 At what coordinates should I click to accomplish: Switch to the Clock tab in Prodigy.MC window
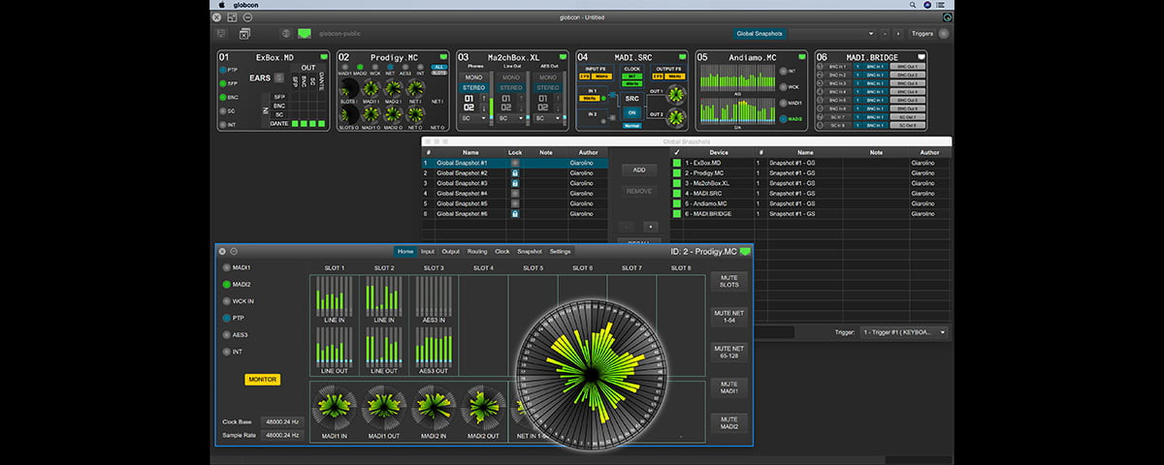(501, 251)
